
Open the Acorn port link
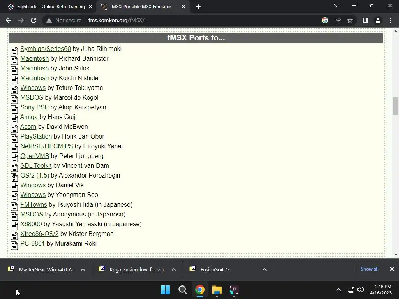click(28, 127)
